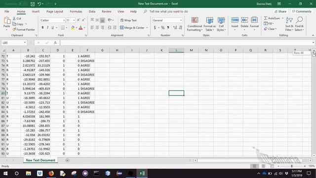Click the Align Left icon

coord(92,28)
